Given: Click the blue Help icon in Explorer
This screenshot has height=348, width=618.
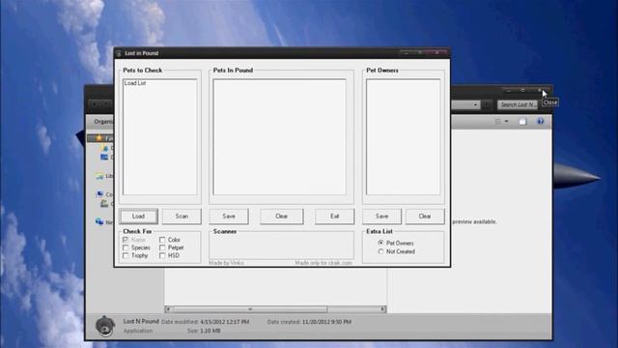Looking at the screenshot, I should (x=541, y=121).
